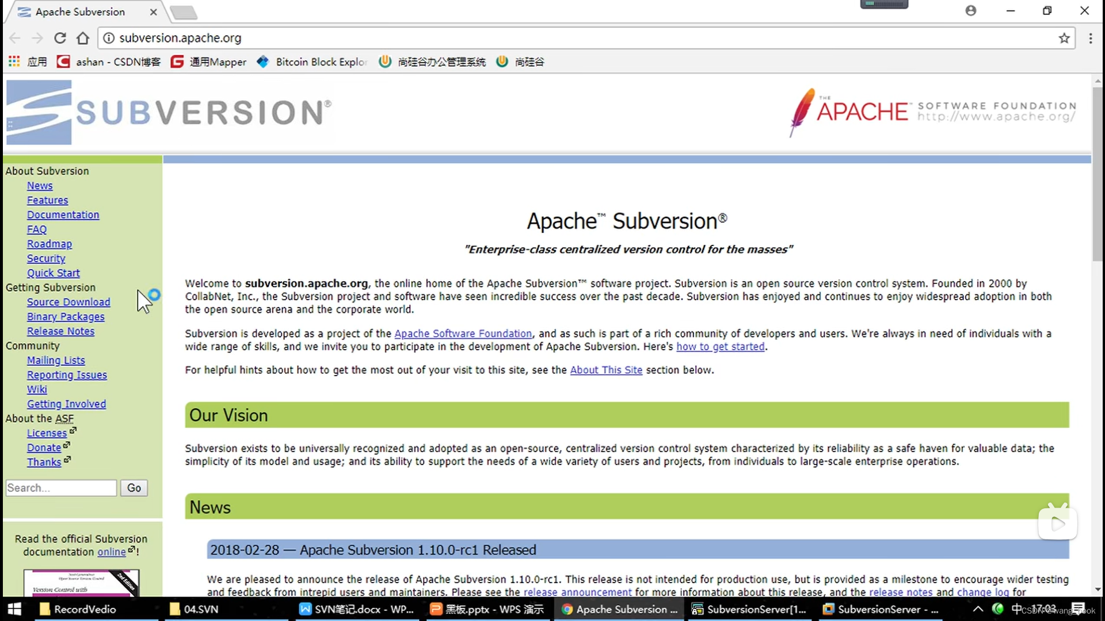Screen dimensions: 1105x621
Task: Reload the page with the refresh icon
Action: click(60, 38)
